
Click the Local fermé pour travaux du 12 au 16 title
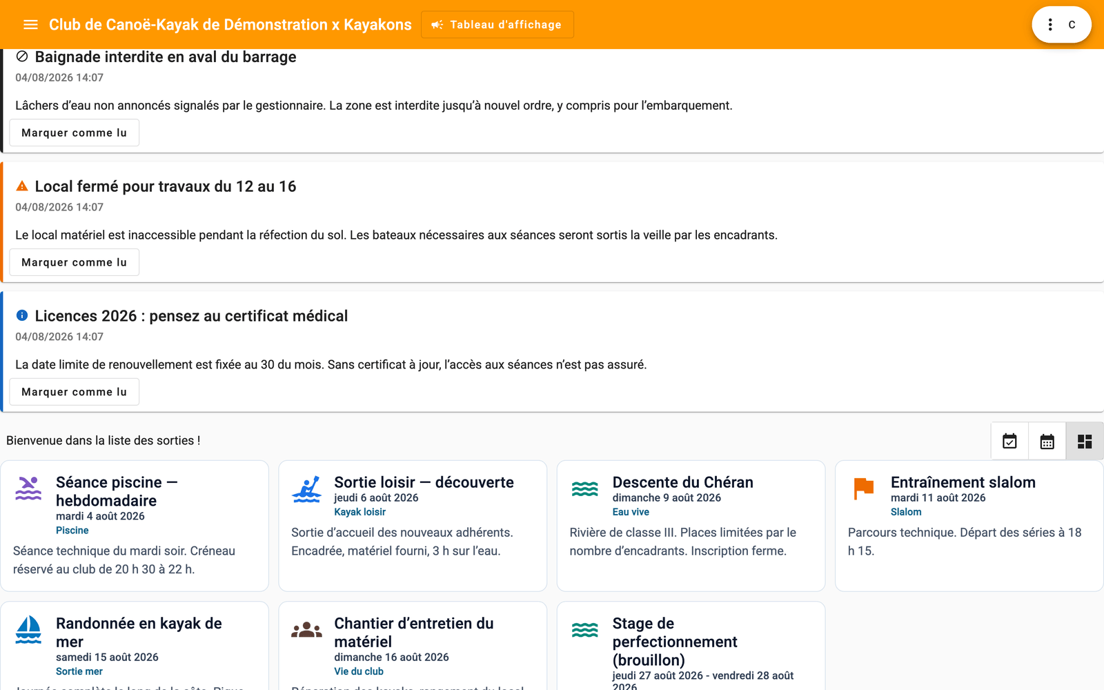(166, 186)
